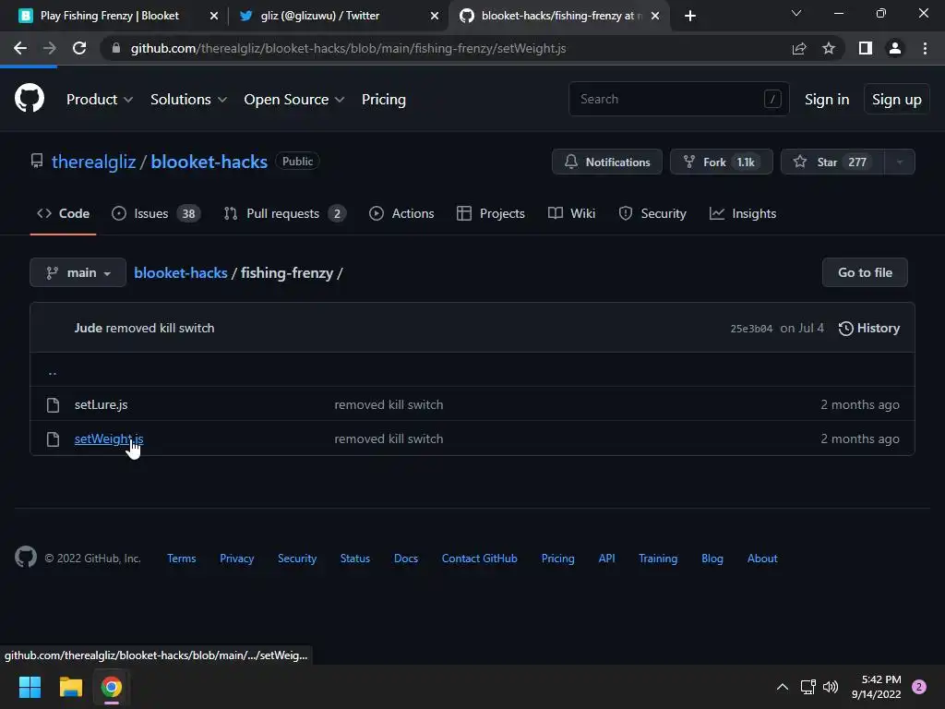Click the Pricing header link

point(383,100)
